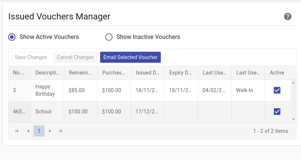Go to previous page arrow
This screenshot has height=160, width=301.
[x=28, y=131]
